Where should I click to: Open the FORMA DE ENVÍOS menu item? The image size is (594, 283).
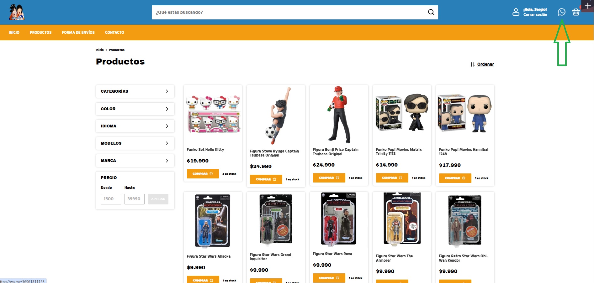click(78, 33)
